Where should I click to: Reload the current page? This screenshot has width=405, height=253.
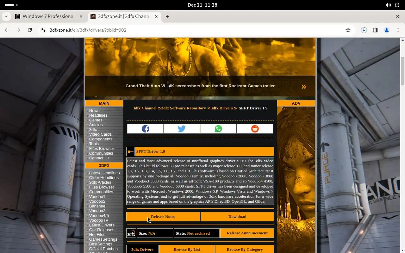[30, 30]
